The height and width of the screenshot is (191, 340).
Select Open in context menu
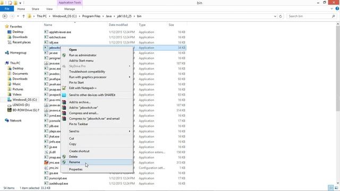point(97,49)
